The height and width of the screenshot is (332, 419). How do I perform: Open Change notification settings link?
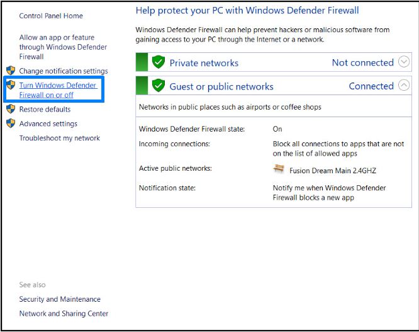[x=64, y=71]
